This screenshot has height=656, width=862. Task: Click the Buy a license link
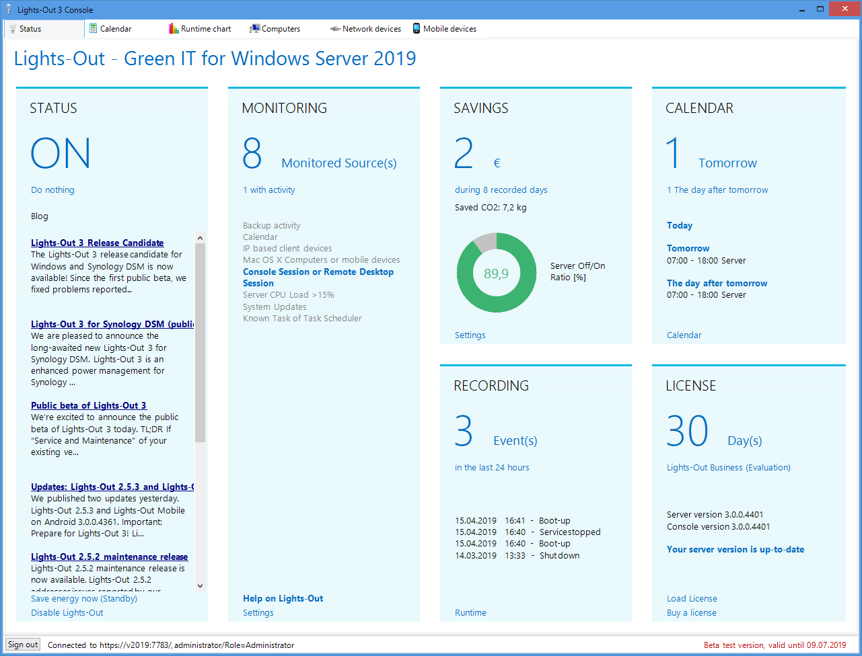(692, 612)
